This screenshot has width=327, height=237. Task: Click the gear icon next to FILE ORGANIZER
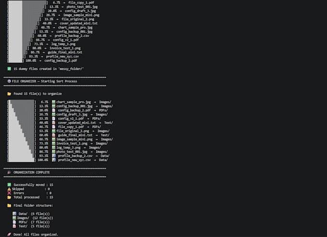(x=9, y=81)
